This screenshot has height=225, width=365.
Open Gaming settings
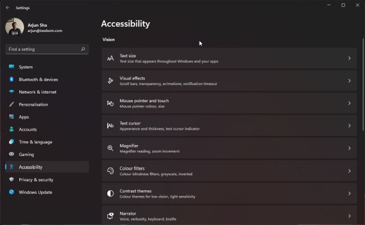tap(47, 154)
